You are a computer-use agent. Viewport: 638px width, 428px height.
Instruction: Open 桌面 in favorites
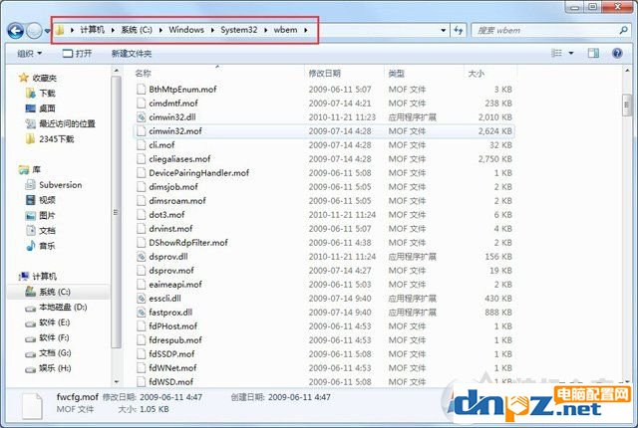(47, 108)
